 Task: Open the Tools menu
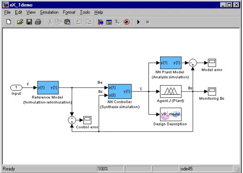85,12
